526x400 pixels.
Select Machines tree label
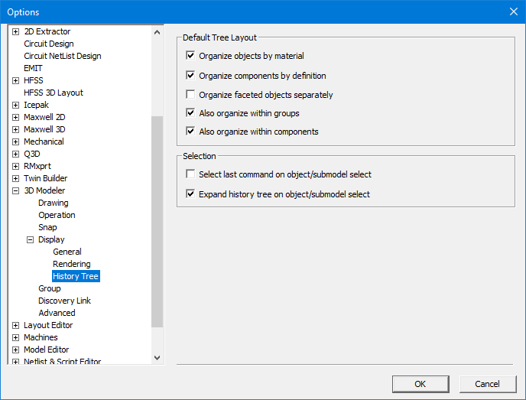coord(41,337)
